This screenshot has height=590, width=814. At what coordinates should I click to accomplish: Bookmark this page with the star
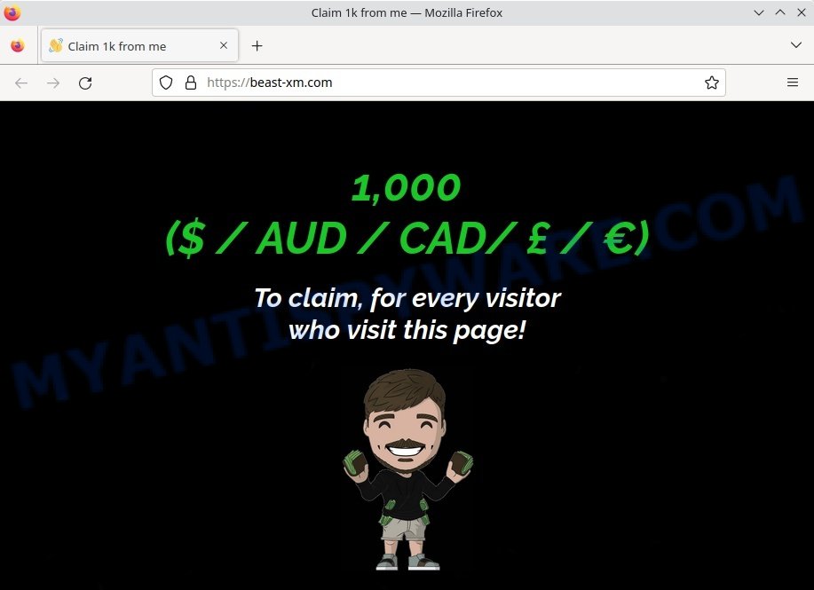click(x=712, y=83)
